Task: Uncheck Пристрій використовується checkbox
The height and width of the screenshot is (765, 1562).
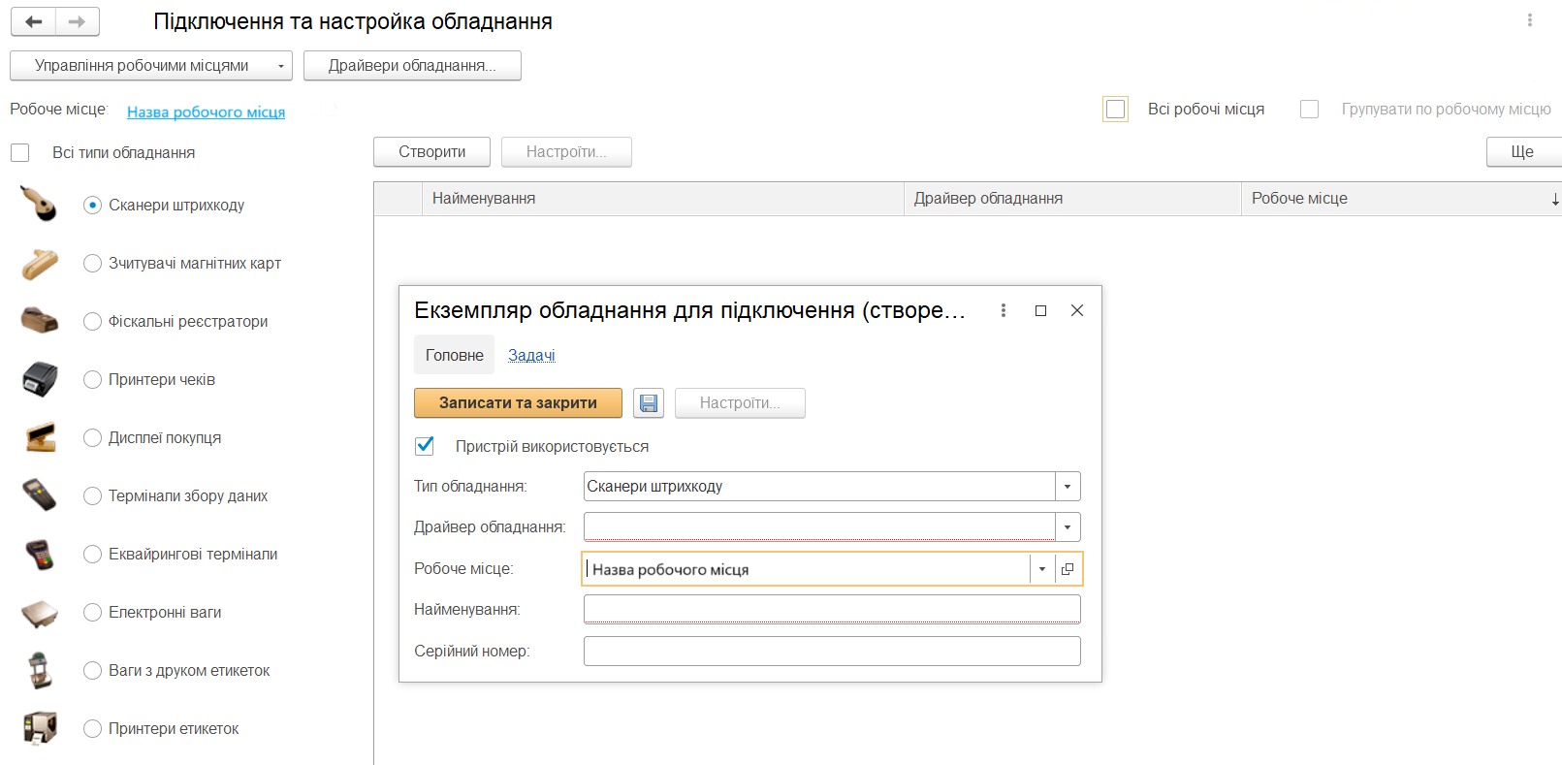Action: (425, 446)
